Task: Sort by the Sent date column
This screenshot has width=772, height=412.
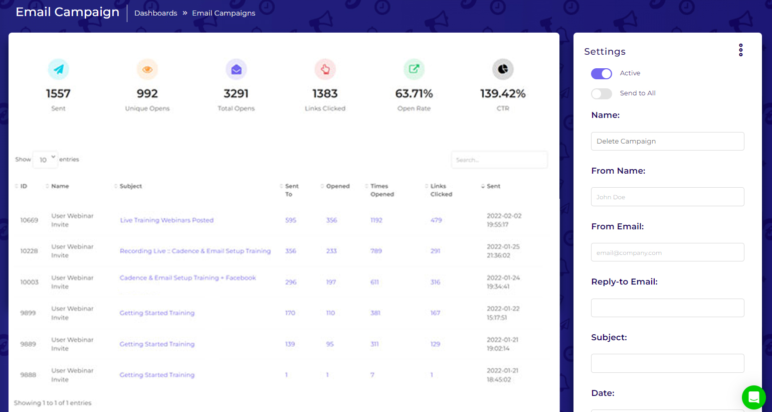Action: tap(491, 186)
